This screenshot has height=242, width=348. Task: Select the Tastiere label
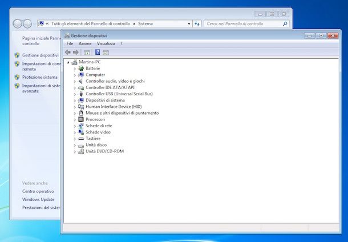tap(93, 139)
